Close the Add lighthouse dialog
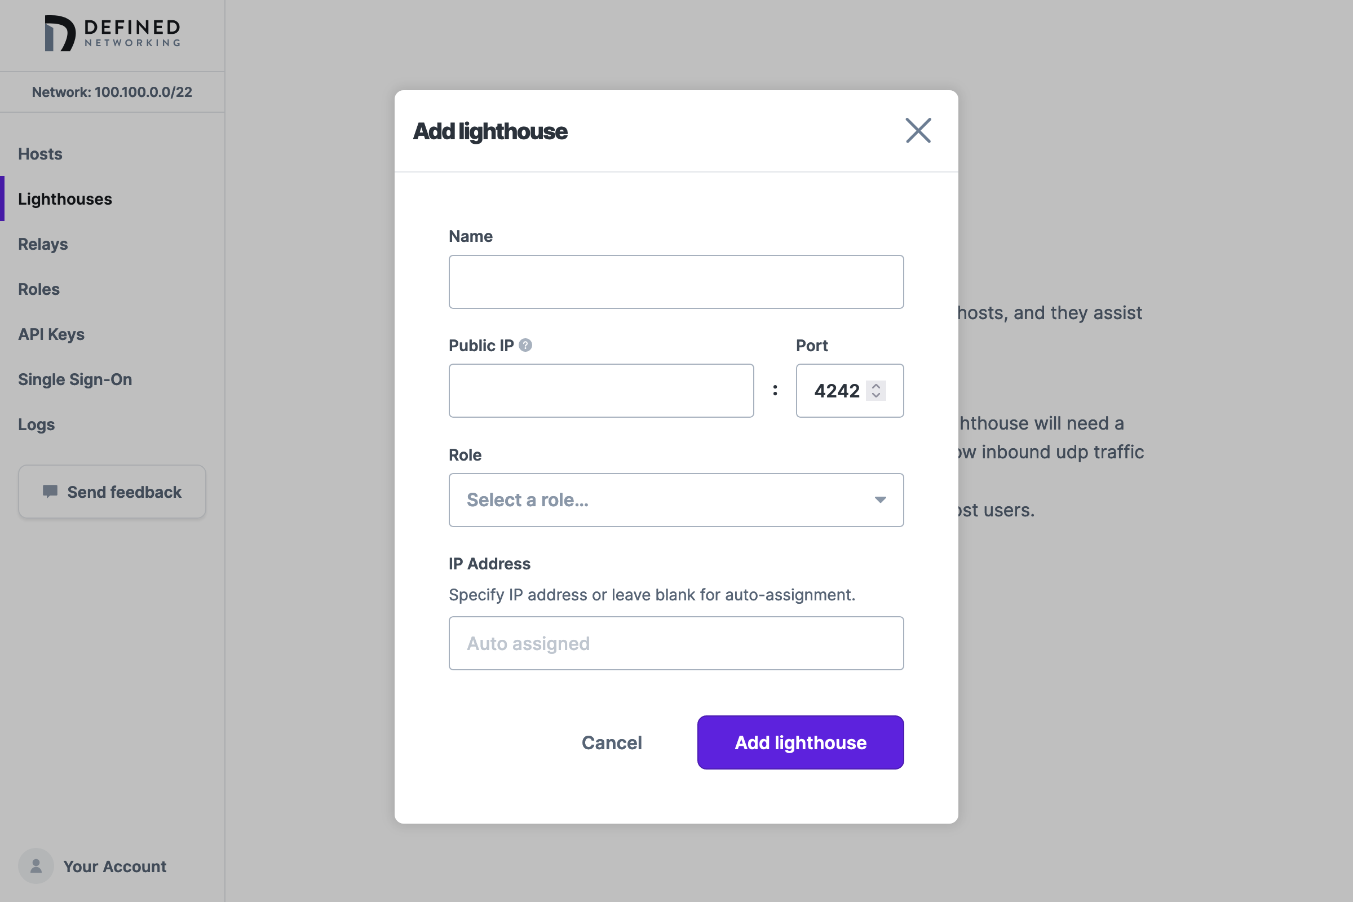The height and width of the screenshot is (902, 1353). 918,131
